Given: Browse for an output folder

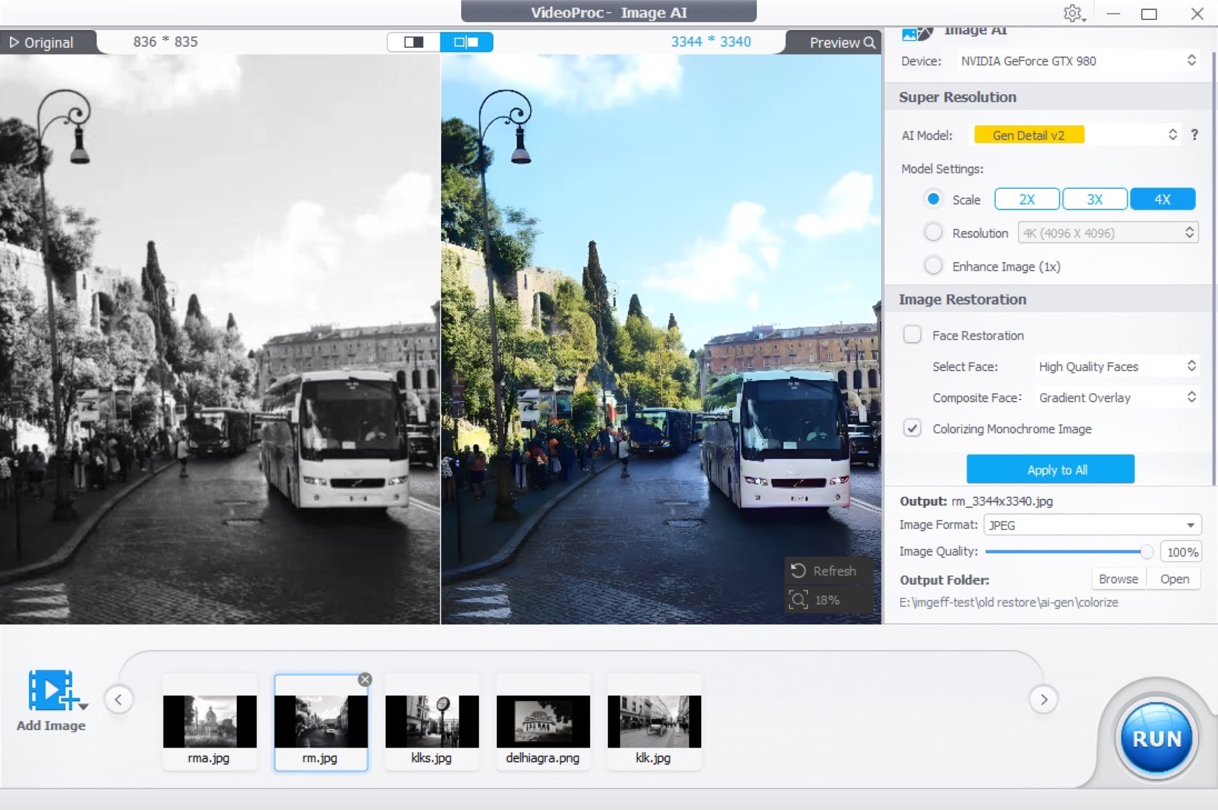Looking at the screenshot, I should point(1118,579).
